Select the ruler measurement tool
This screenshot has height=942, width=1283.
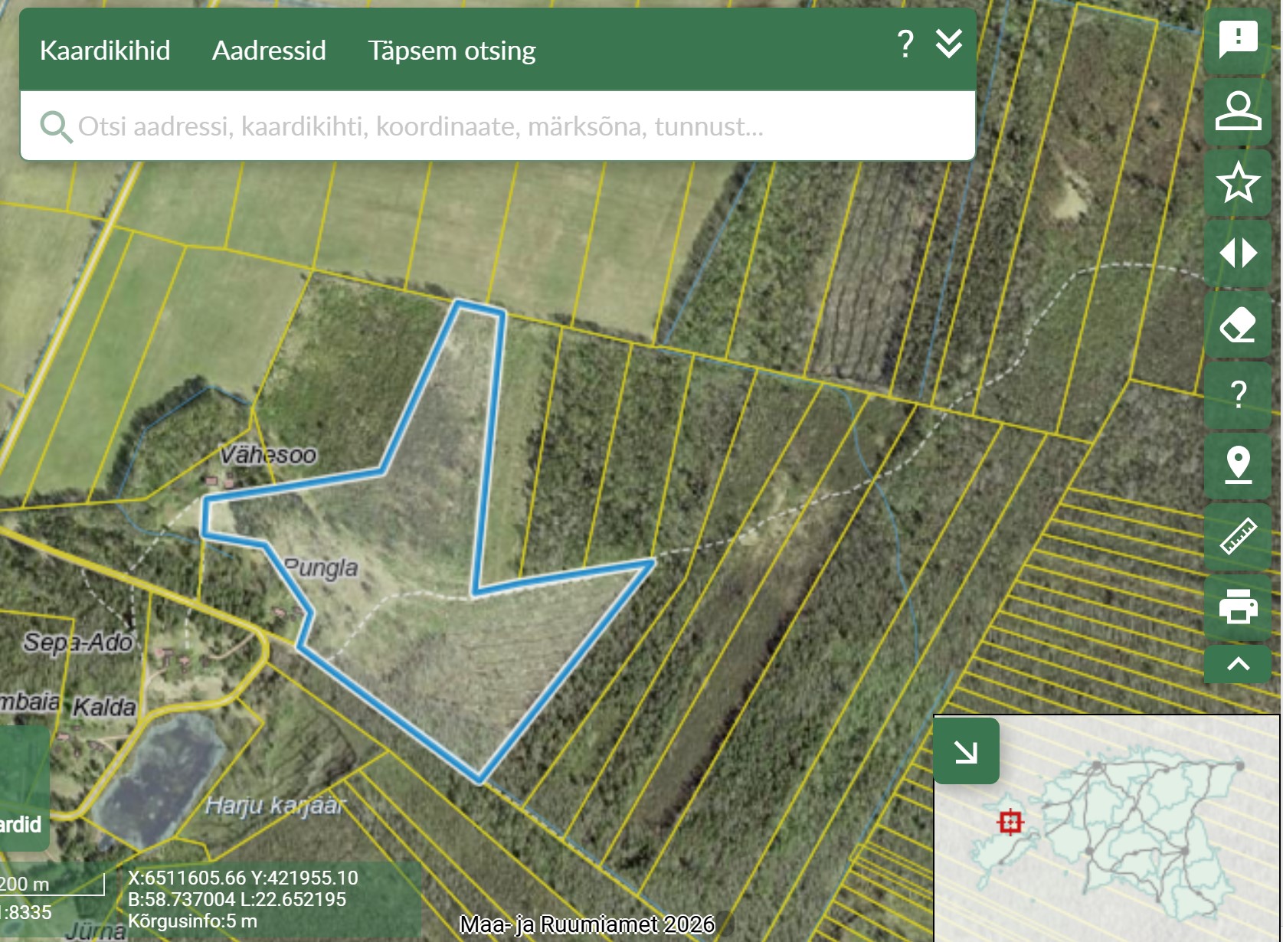pos(1238,536)
